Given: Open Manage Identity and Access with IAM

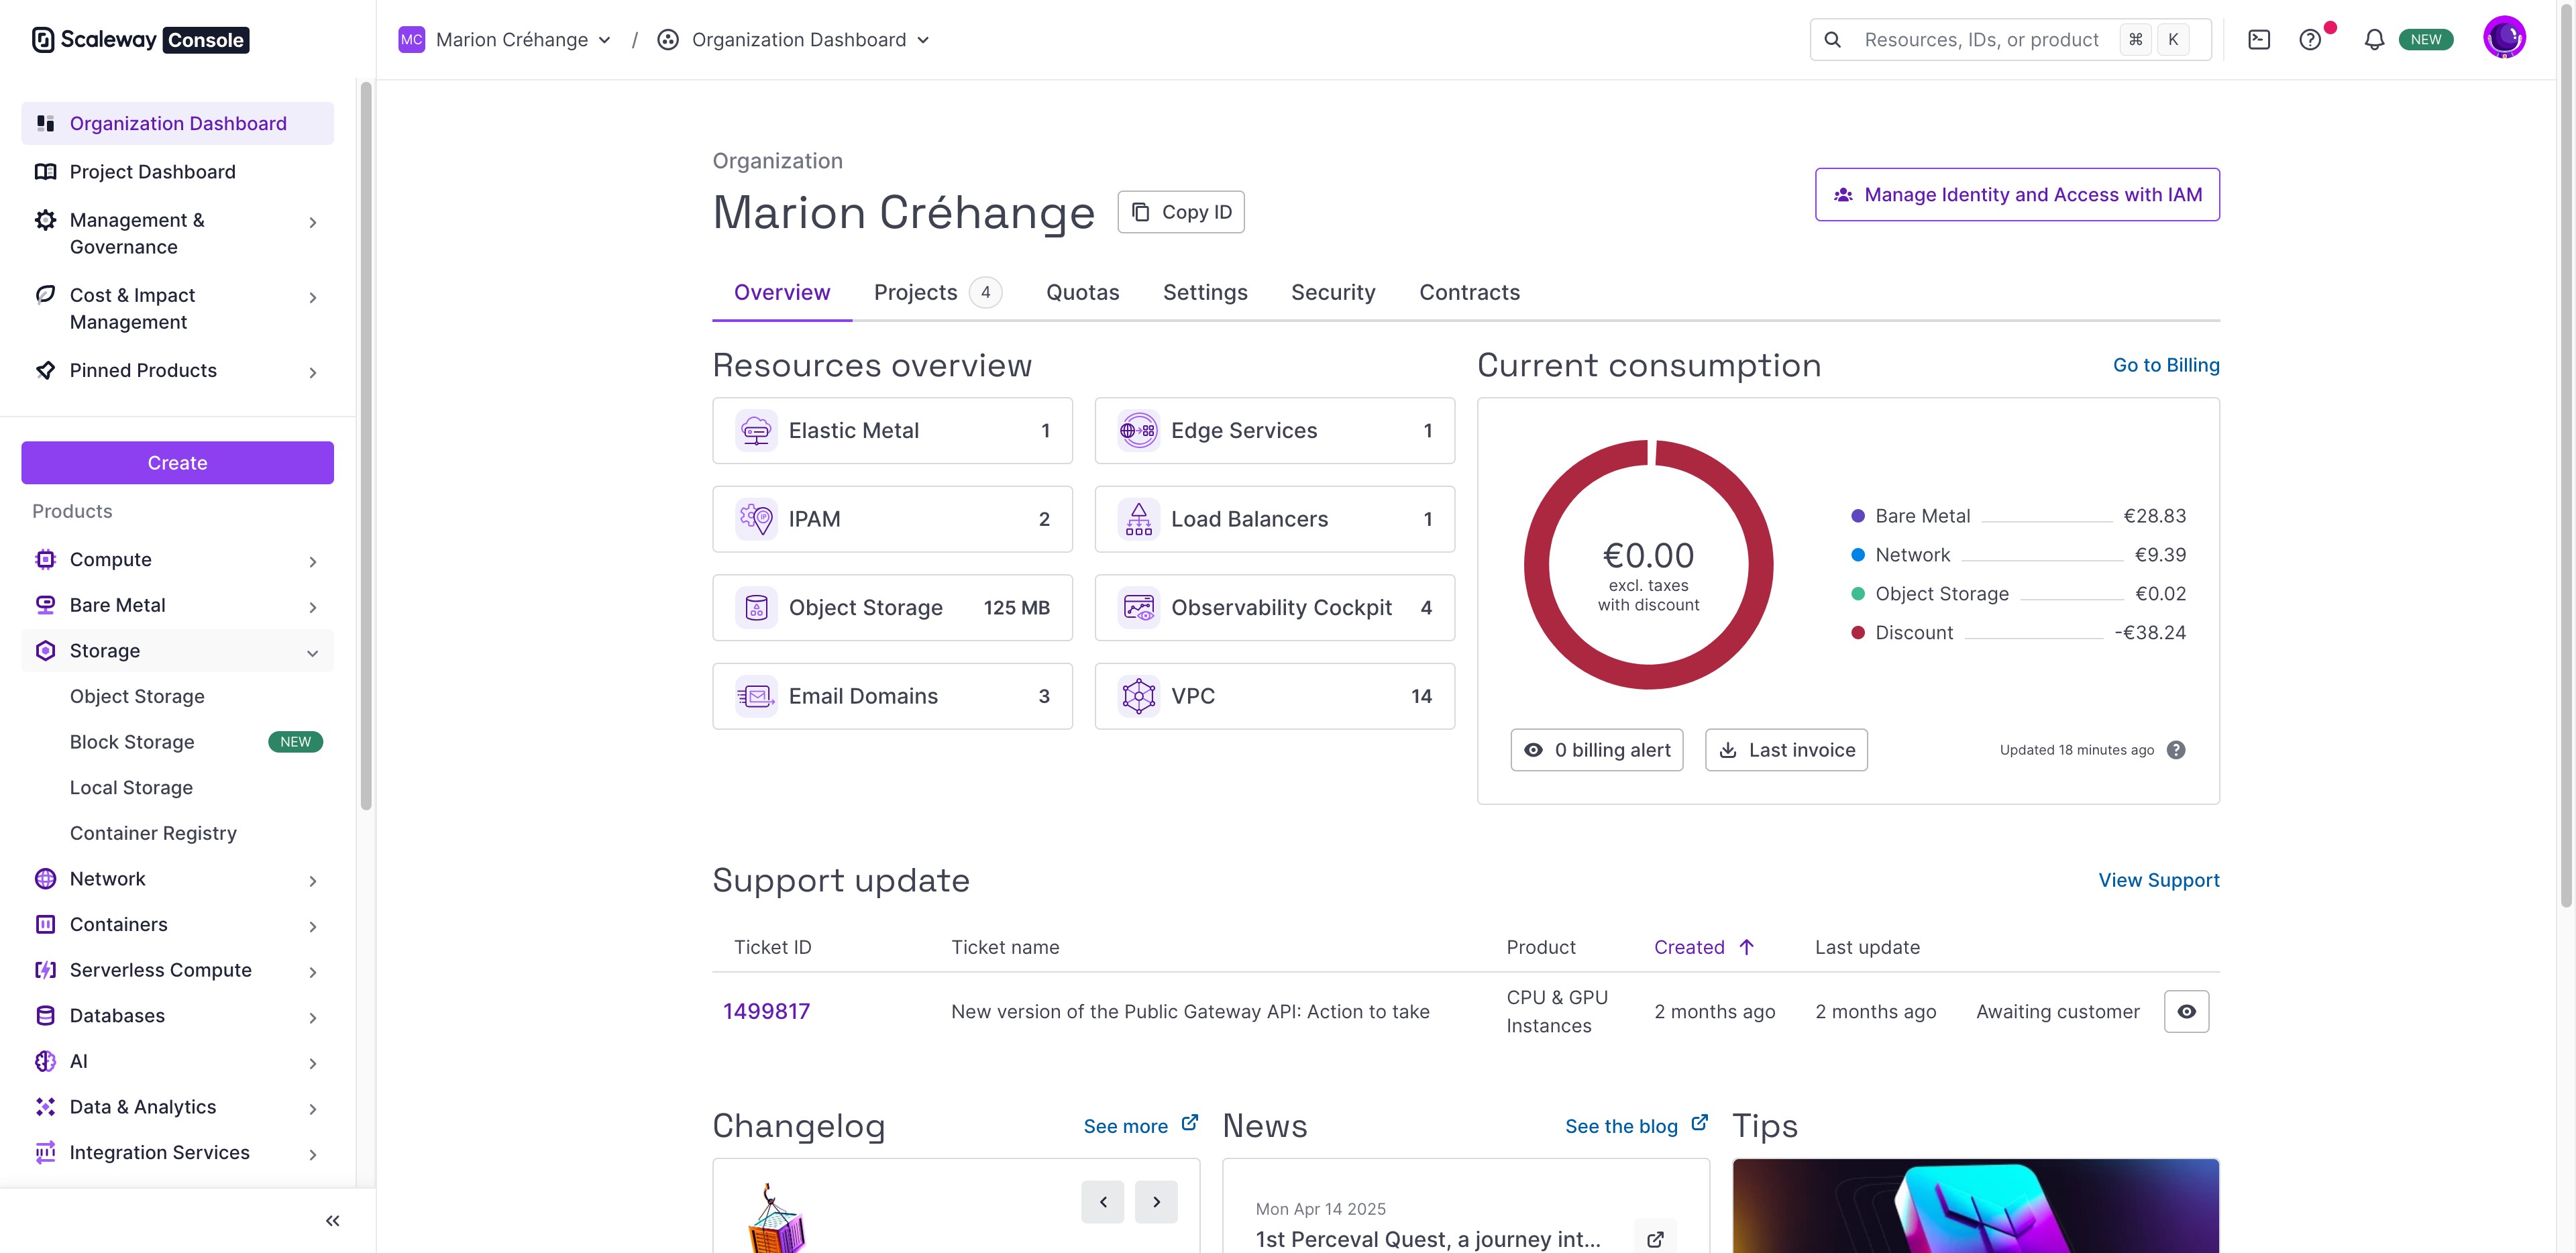Looking at the screenshot, I should click(x=2017, y=195).
